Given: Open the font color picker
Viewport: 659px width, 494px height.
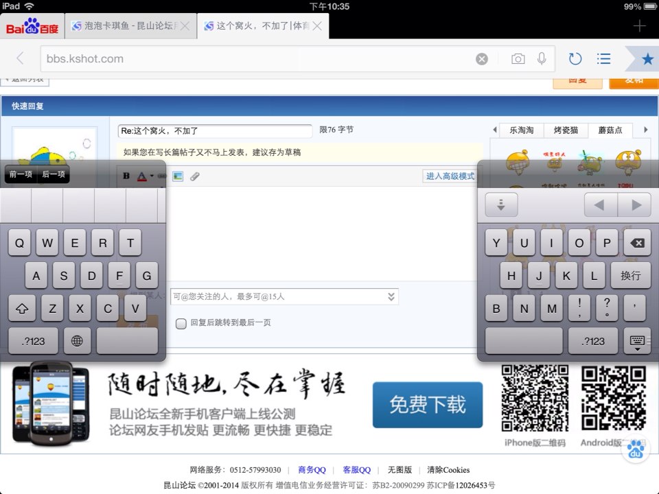Looking at the screenshot, I should 141,176.
